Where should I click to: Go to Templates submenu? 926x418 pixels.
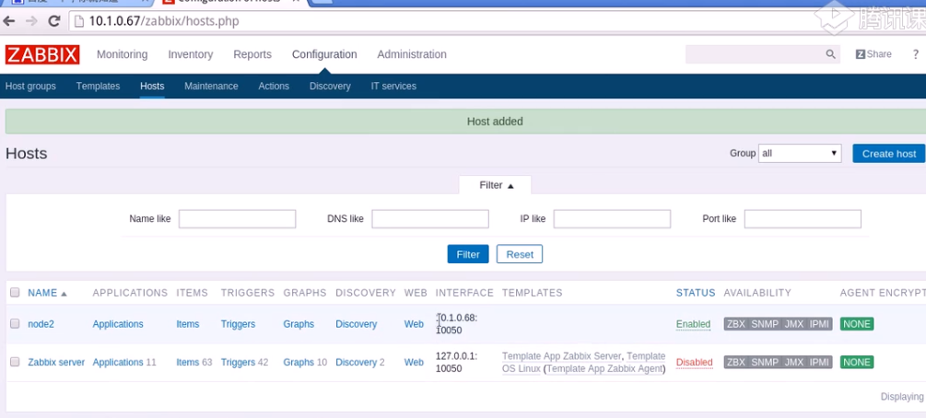pos(98,87)
